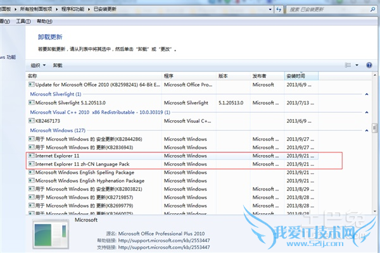
Task: Click icon of KB2844286 row
Action: [x=32, y=139]
